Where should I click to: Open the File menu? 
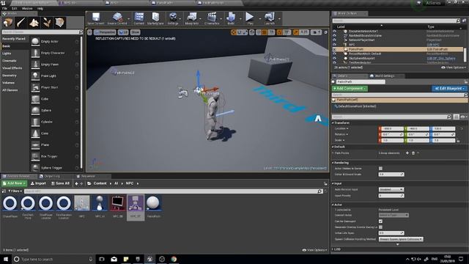pyautogui.click(x=4, y=8)
